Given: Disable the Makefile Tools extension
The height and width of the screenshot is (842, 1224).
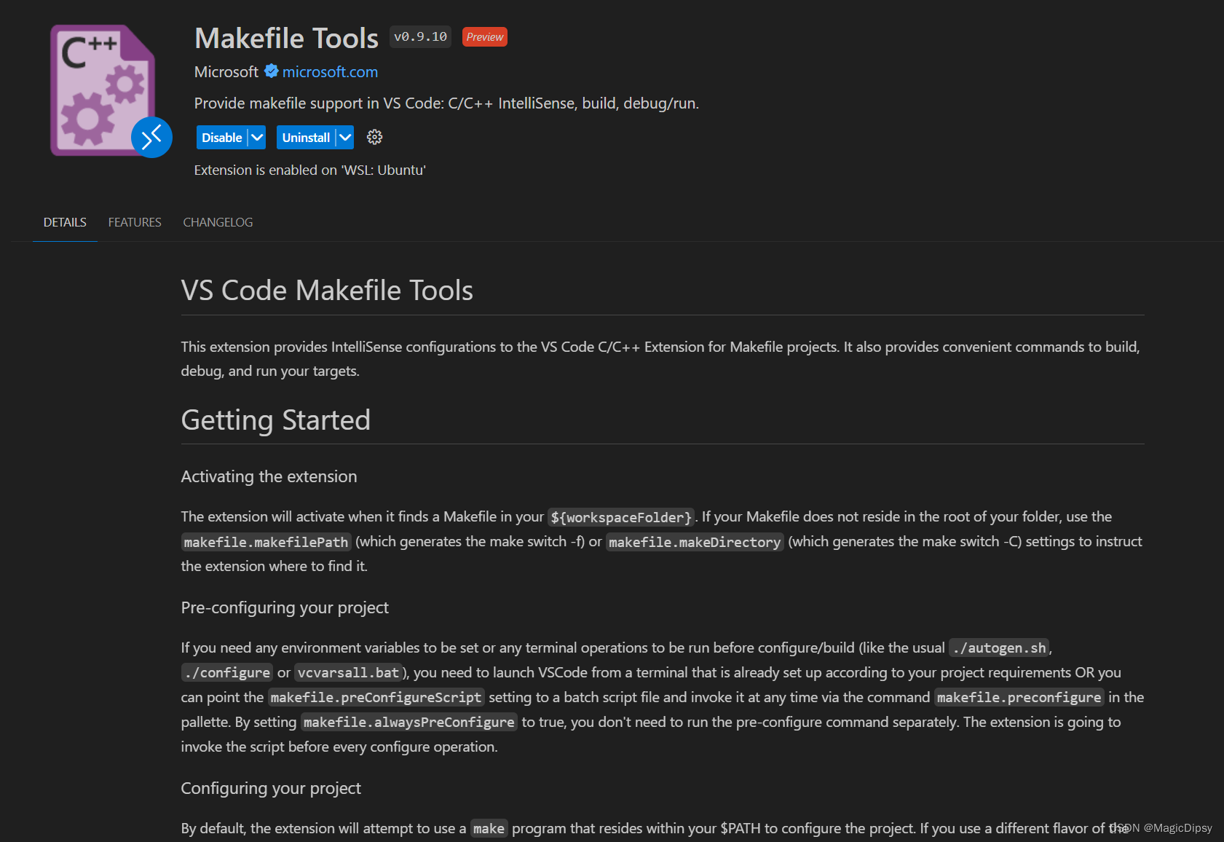Looking at the screenshot, I should tap(221, 138).
